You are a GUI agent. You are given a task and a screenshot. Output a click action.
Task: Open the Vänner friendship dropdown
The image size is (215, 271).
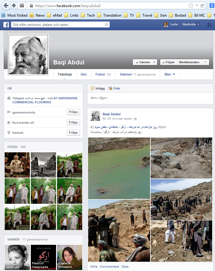pyautogui.click(x=145, y=62)
